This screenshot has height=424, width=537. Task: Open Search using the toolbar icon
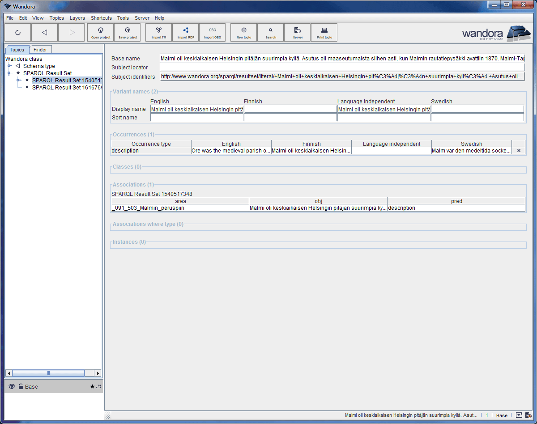[x=270, y=32]
